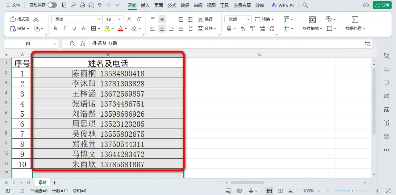
Task: Toggle Underline formatting button
Action: pyautogui.click(x=74, y=29)
